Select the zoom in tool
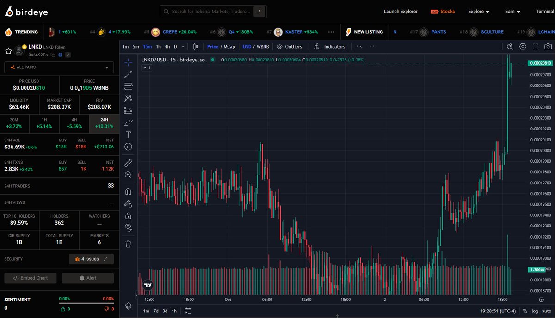The width and height of the screenshot is (555, 318). 128,175
